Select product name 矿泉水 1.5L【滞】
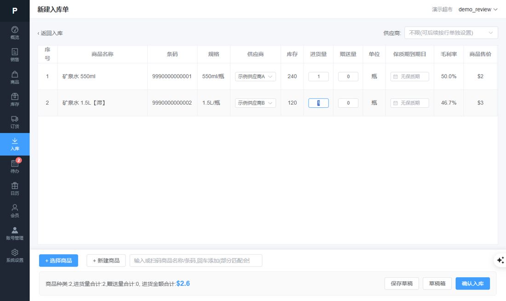Image resolution: width=506 pixels, height=301 pixels. click(x=84, y=103)
